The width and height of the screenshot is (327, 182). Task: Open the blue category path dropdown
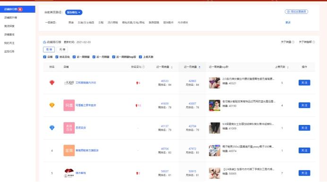pyautogui.click(x=74, y=12)
